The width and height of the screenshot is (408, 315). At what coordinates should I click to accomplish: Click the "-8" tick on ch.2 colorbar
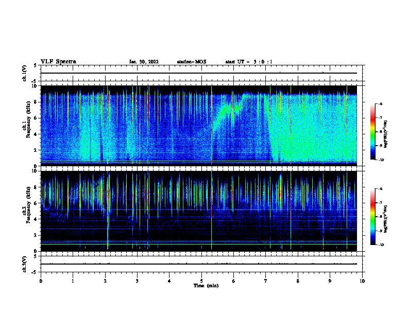click(x=380, y=217)
